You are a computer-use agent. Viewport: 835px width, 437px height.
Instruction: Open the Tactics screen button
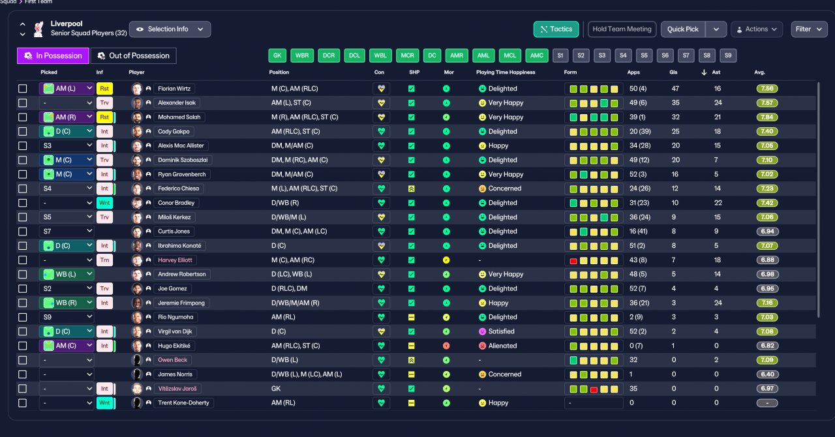pyautogui.click(x=556, y=29)
